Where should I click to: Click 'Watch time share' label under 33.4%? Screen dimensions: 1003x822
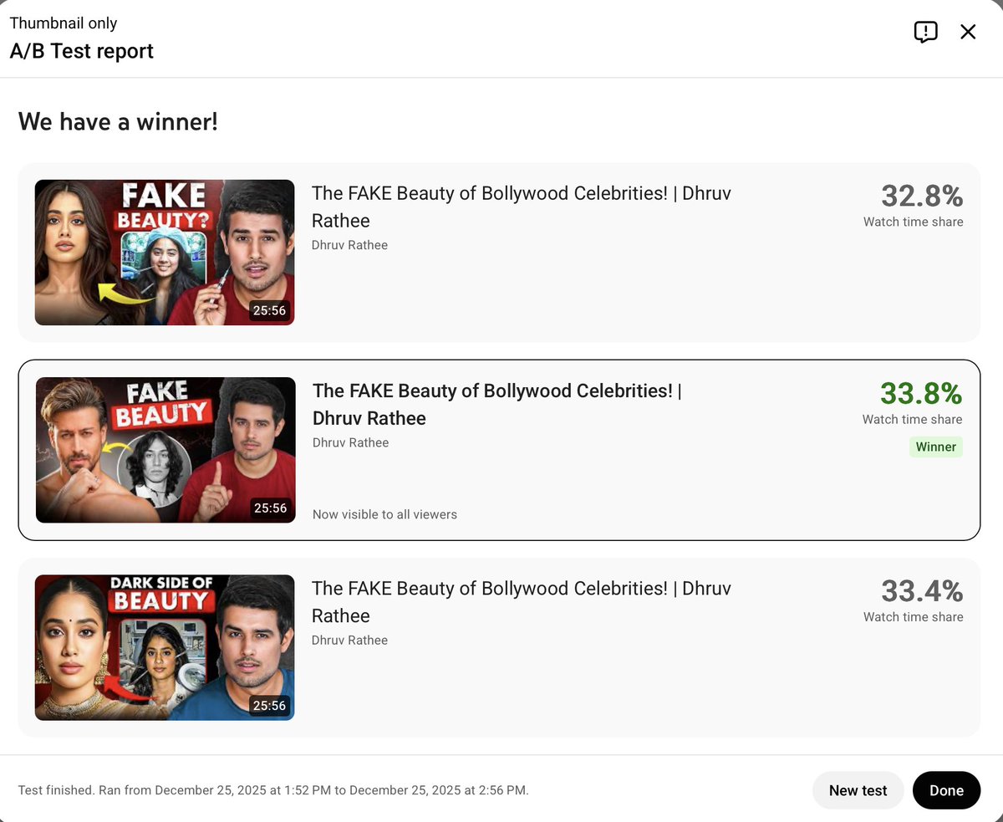914,616
